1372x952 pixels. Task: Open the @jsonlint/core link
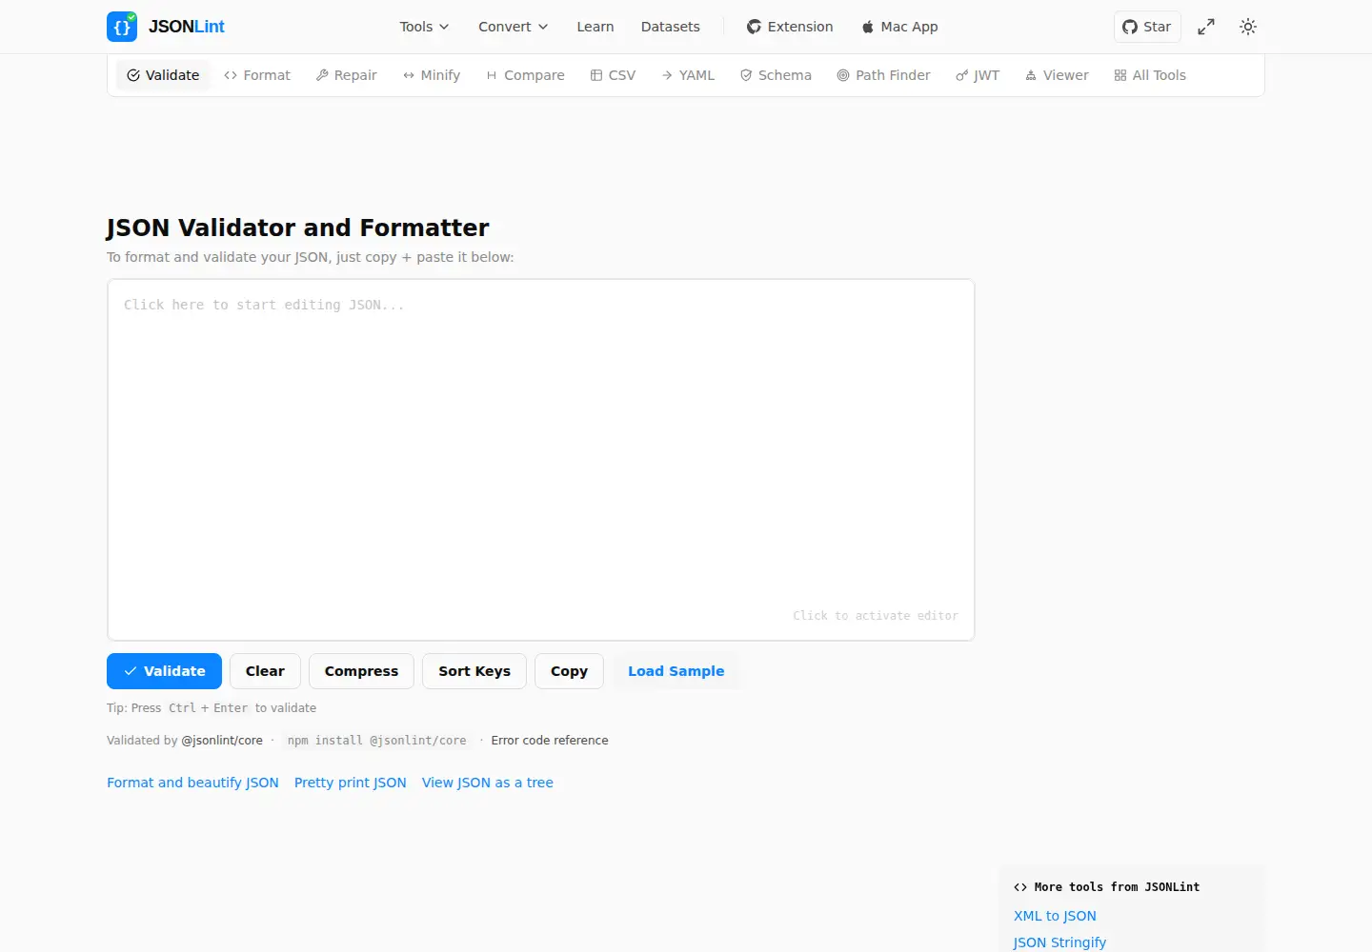point(222,741)
